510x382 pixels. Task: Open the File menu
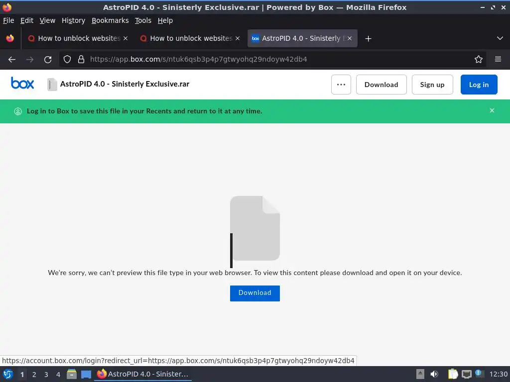[x=8, y=20]
